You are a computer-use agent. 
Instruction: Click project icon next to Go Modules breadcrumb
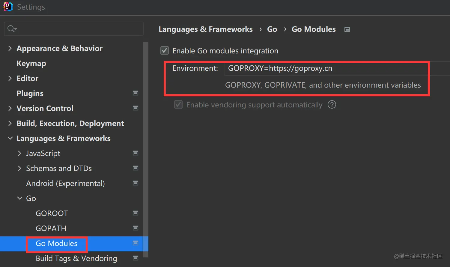pos(347,29)
